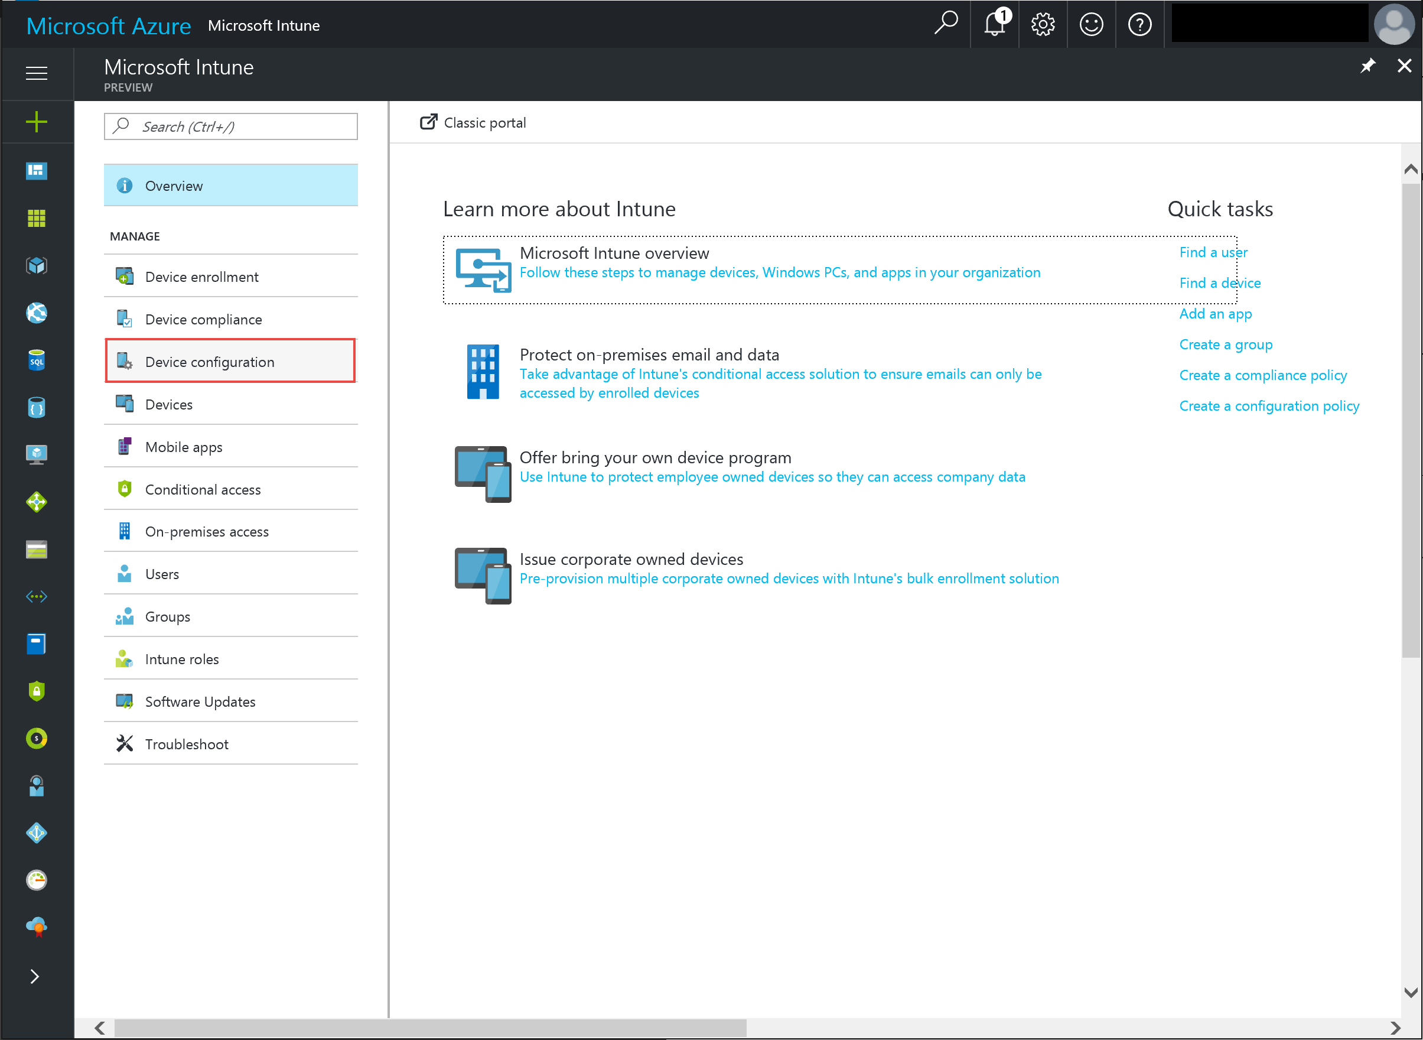Open the feedback smiley icon
1423x1040 pixels.
coord(1092,25)
